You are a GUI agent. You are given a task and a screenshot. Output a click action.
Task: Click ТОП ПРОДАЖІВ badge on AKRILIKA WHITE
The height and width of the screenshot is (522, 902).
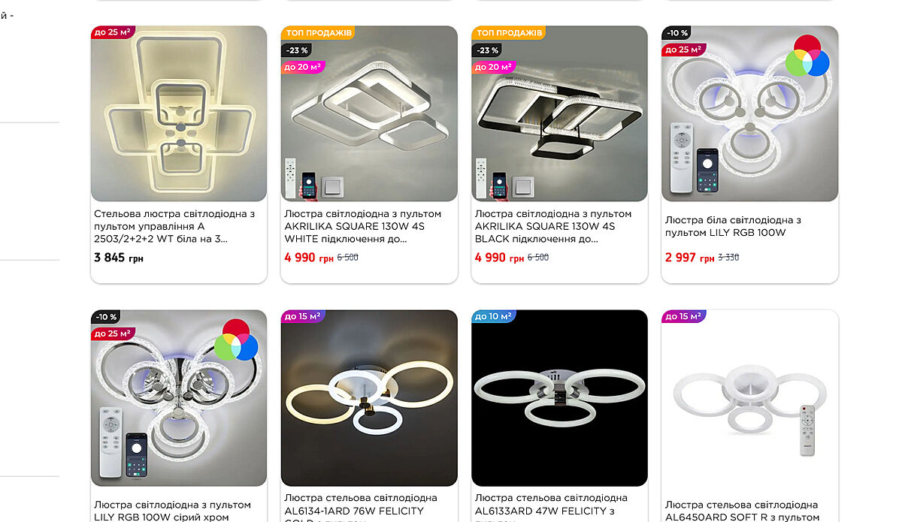[x=317, y=33]
